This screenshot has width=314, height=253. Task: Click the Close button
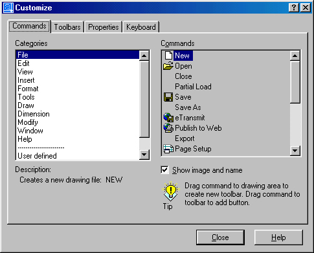[x=220, y=237]
